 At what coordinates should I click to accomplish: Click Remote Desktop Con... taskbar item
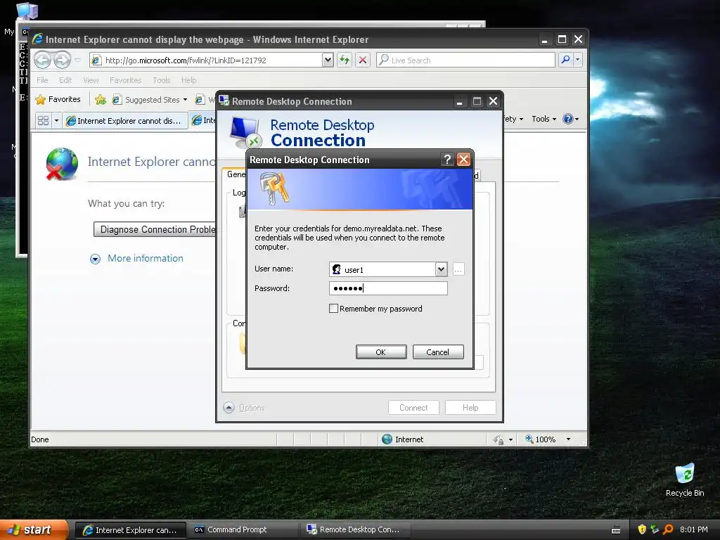(x=356, y=530)
